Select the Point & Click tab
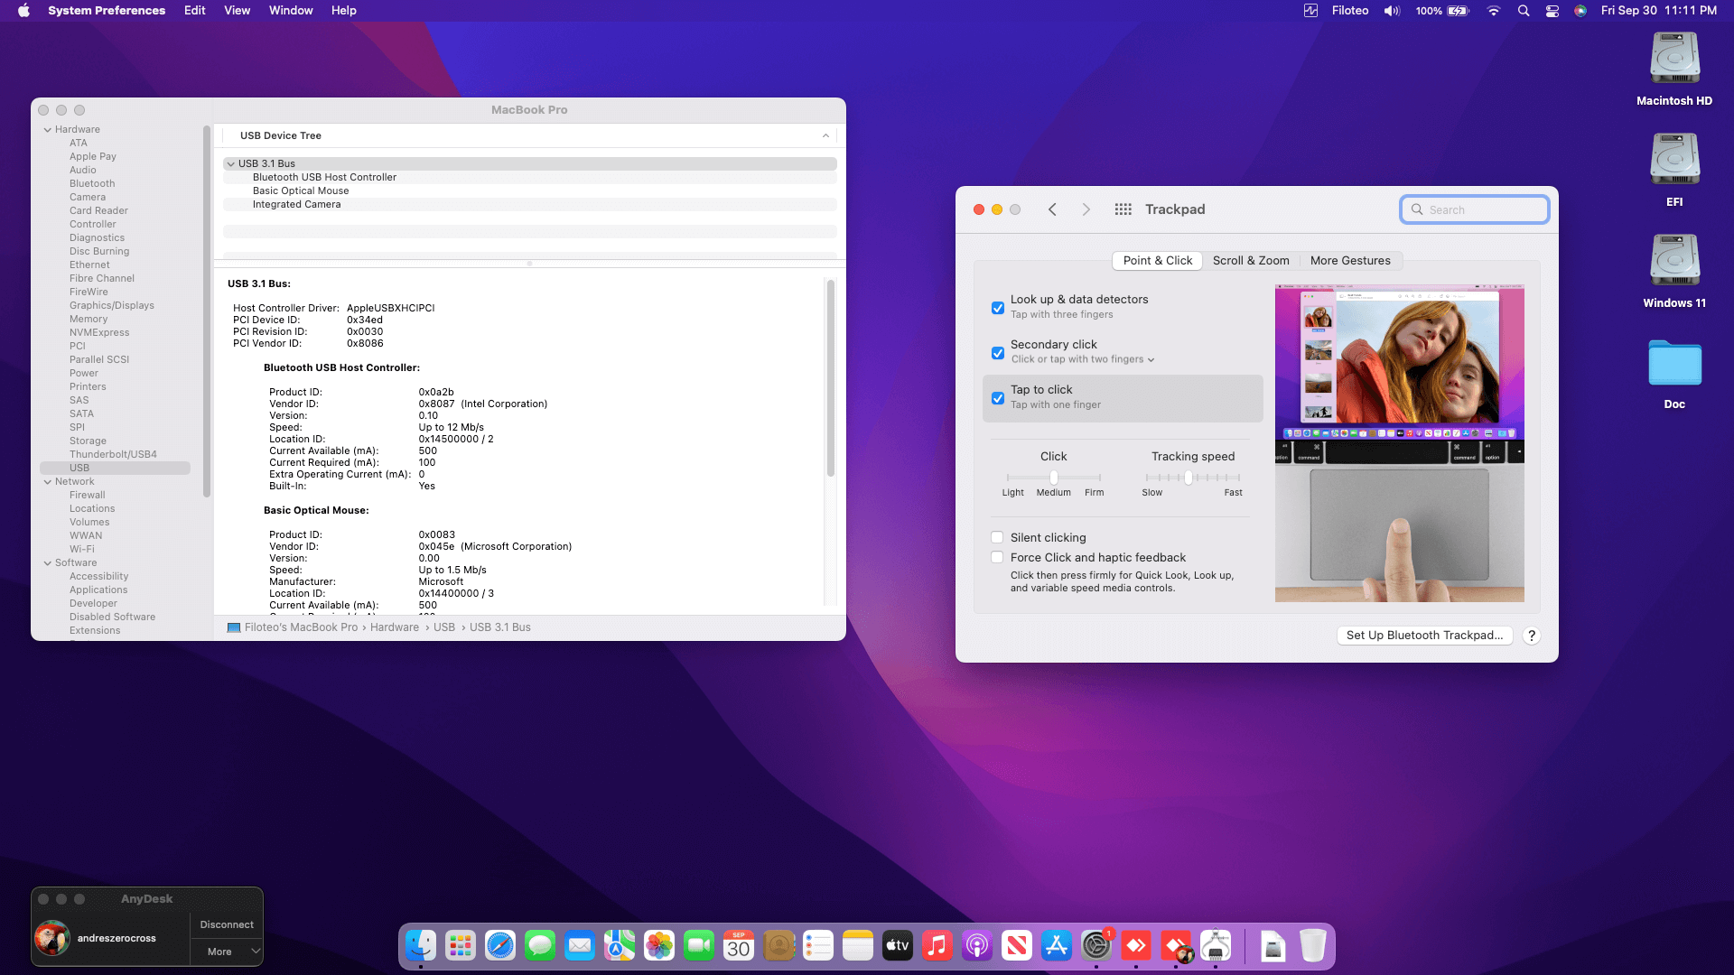The height and width of the screenshot is (975, 1734). click(x=1158, y=261)
